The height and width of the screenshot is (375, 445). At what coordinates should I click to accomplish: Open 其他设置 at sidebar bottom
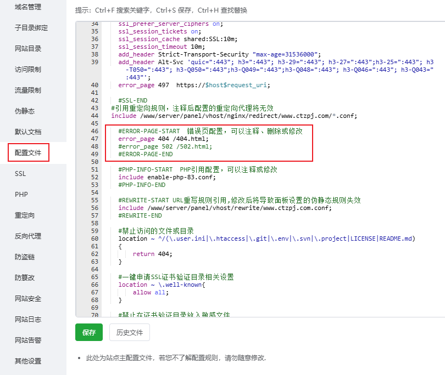(x=28, y=361)
